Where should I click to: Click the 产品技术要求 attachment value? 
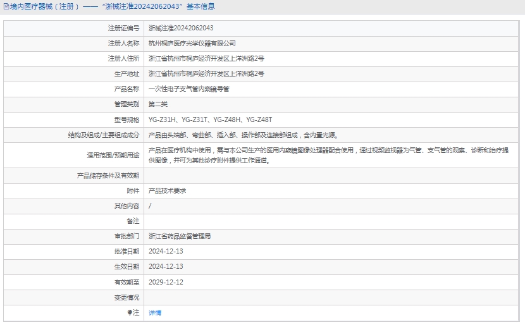167,190
